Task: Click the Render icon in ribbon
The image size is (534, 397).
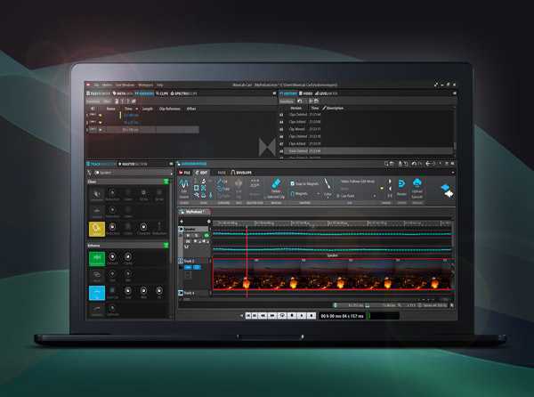Action: tap(401, 184)
